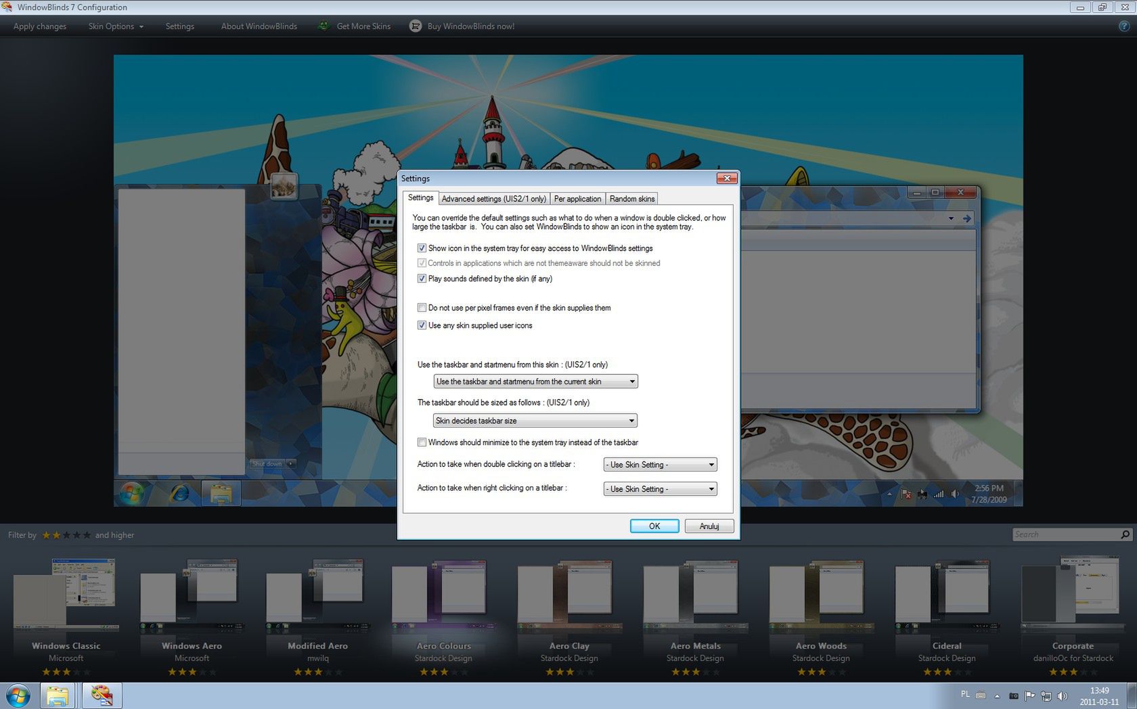
Task: Toggle Play sounds defined by skin
Action: coord(422,279)
